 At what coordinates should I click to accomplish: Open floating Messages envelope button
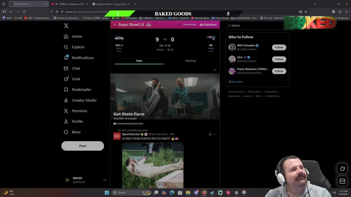(342, 181)
